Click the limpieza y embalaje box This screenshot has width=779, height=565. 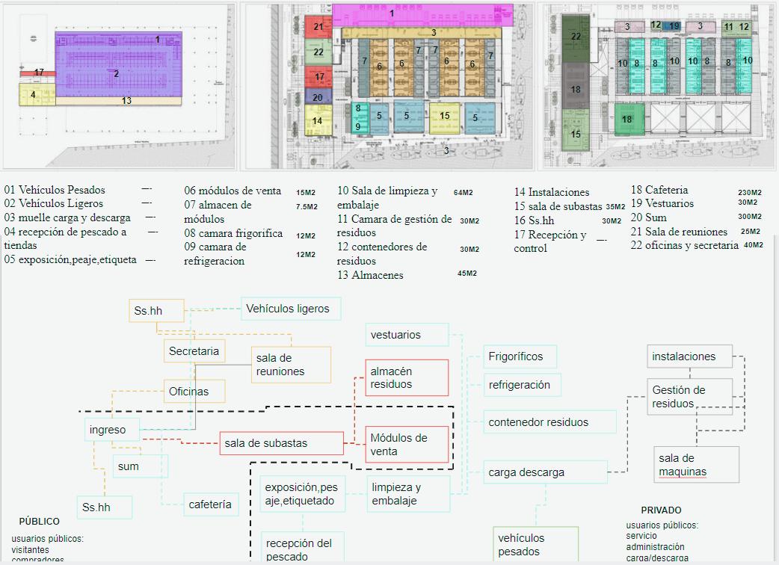click(408, 494)
